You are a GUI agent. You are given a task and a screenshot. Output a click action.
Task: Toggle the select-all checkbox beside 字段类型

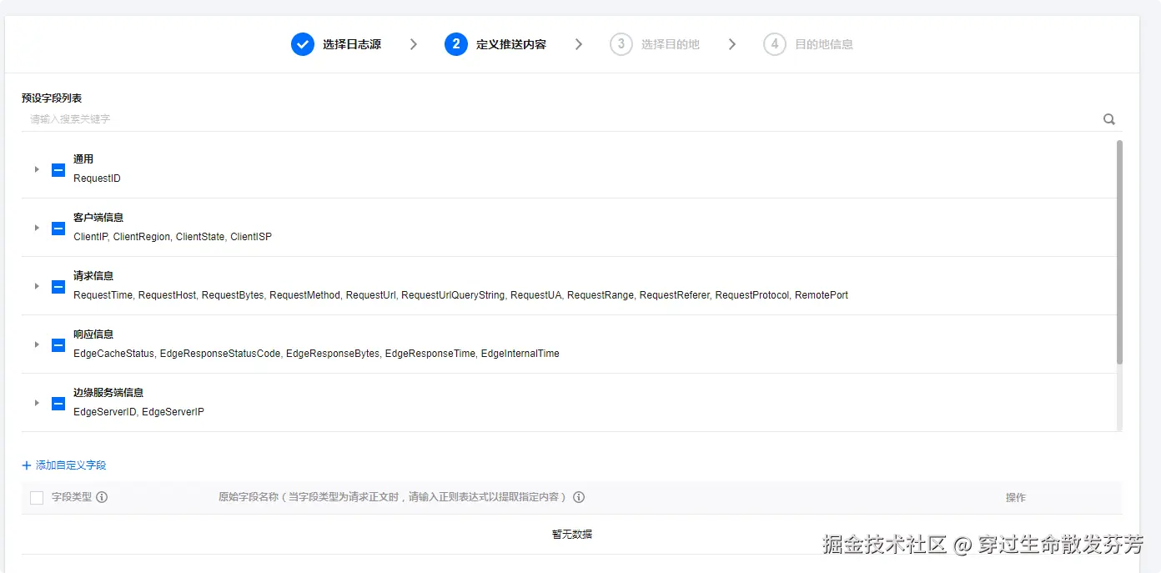coord(36,495)
